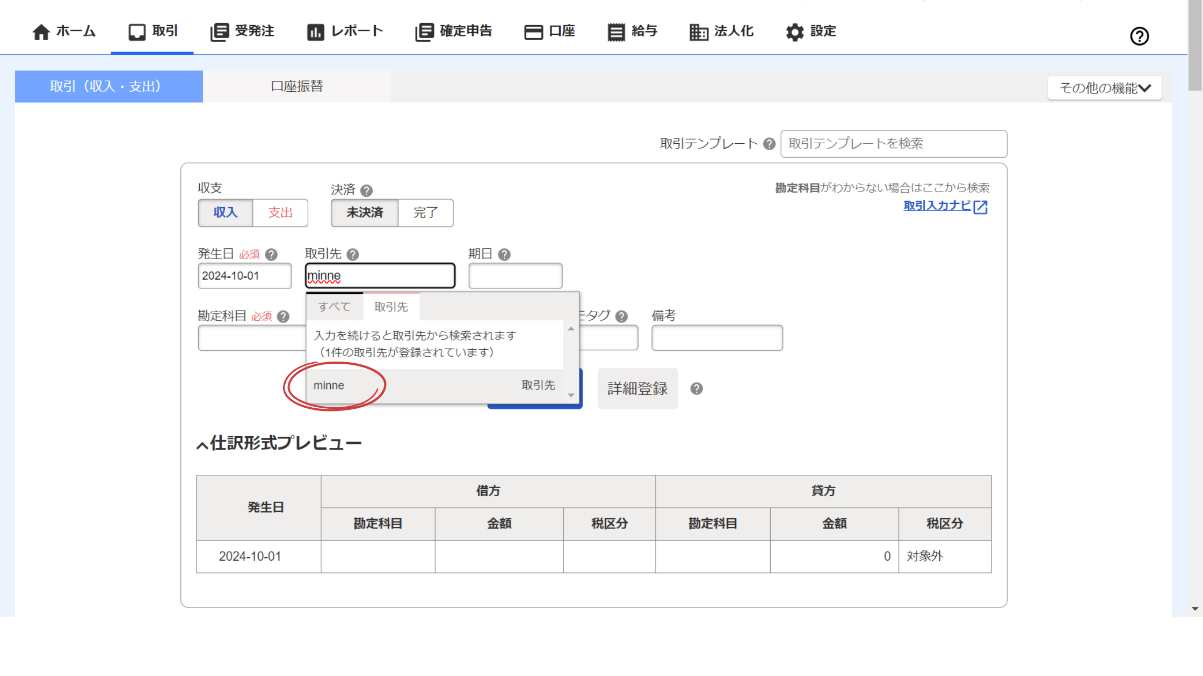1203x676 pixels.
Task: Click help icon next to 取引テンプレート
Action: point(769,144)
